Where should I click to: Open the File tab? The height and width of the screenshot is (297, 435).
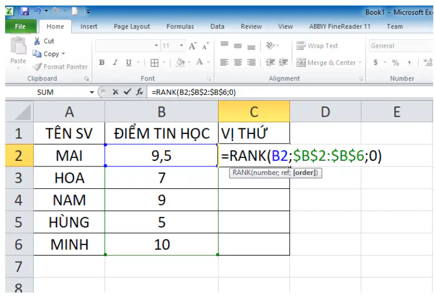[21, 26]
